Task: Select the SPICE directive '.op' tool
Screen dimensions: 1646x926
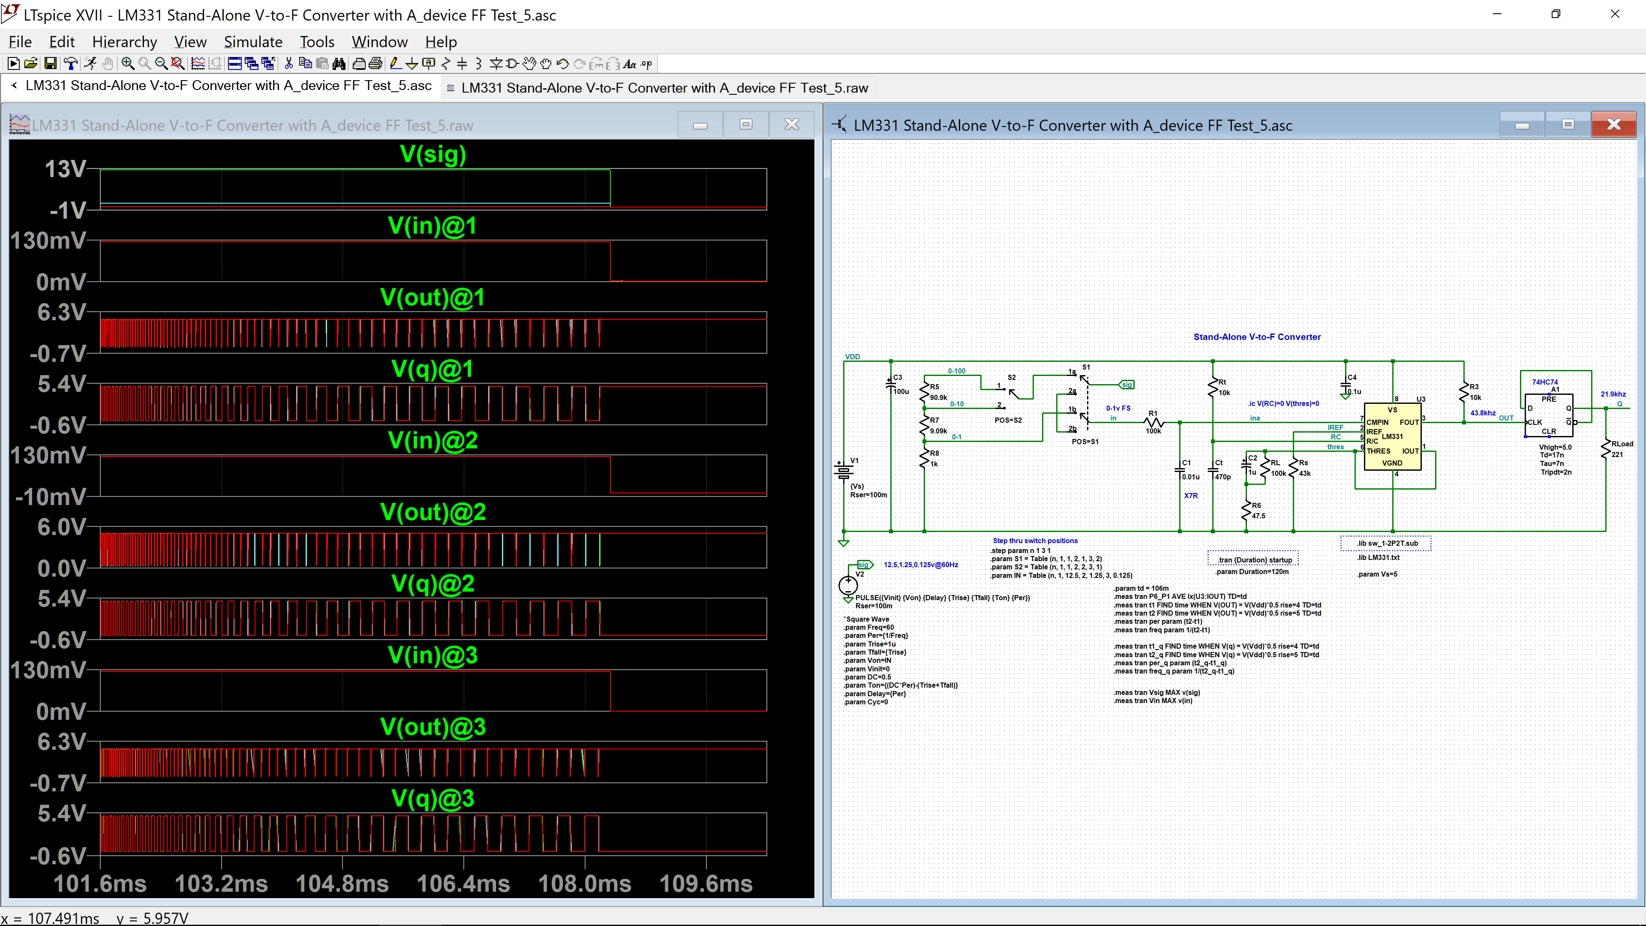Action: 647,63
